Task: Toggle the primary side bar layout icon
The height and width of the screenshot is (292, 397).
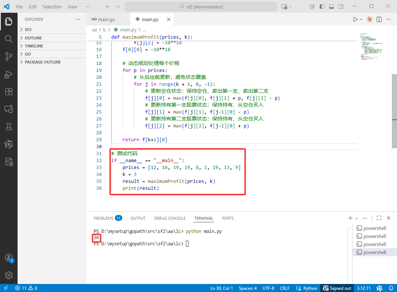Action: click(322, 7)
